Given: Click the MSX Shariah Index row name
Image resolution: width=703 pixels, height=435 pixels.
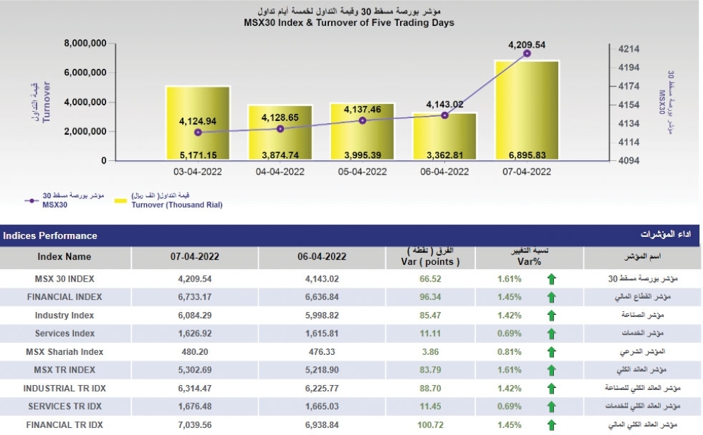Looking at the screenshot, I should coord(65,352).
